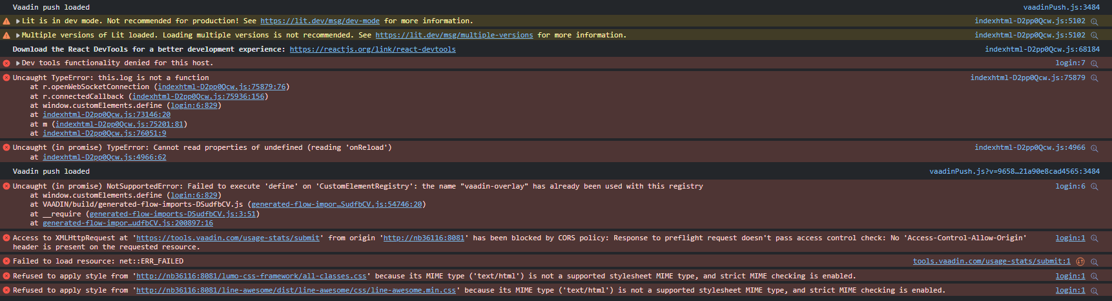Click magnifier icon on onReload TypeError row

1095,148
